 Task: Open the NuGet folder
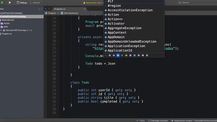pyautogui.click(x=6, y=23)
